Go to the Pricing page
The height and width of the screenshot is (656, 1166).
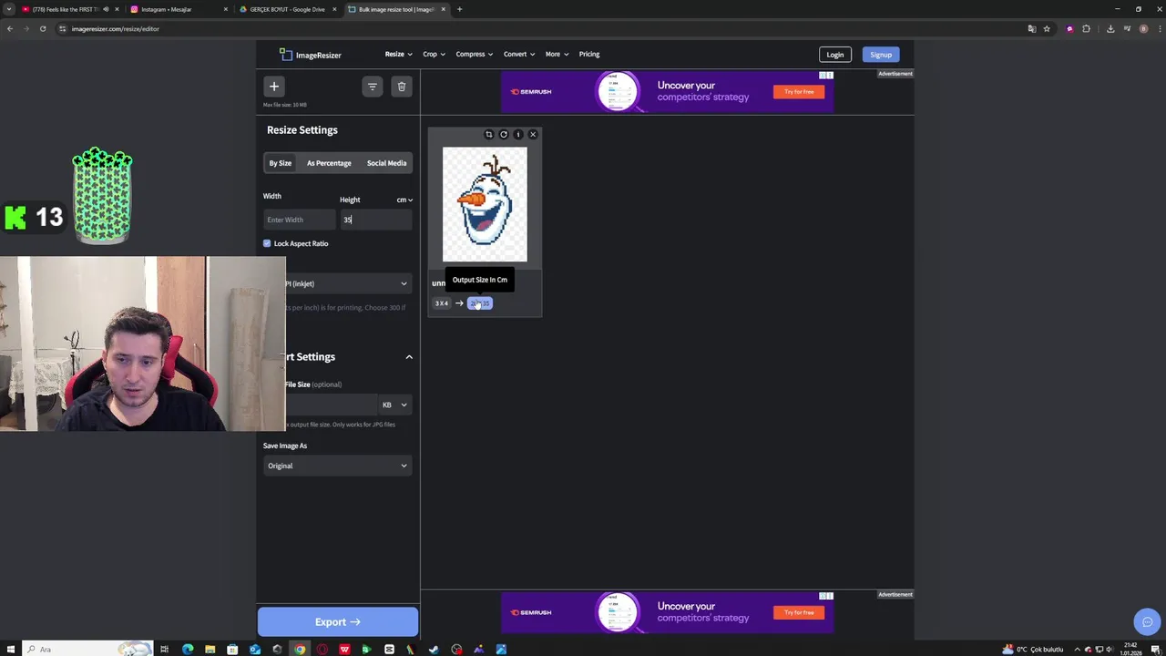pyautogui.click(x=589, y=54)
